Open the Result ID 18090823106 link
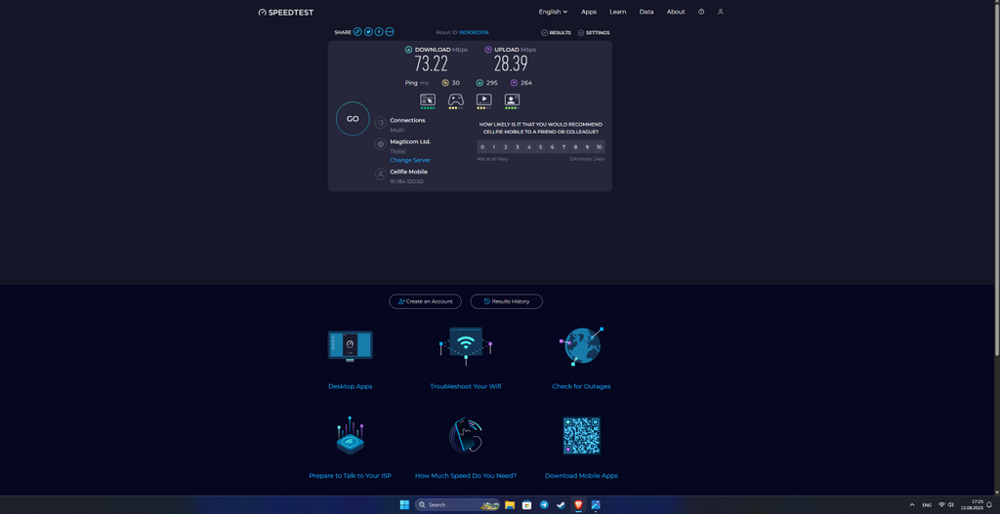The image size is (1000, 514). point(474,32)
